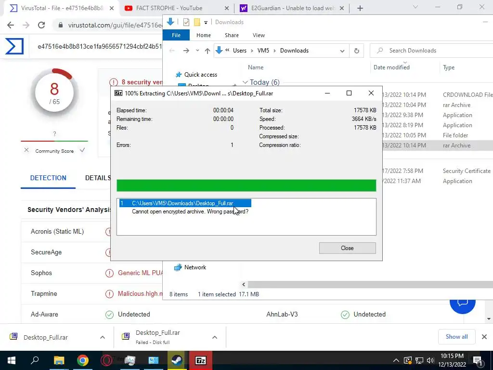
Task: Vote negative on Community Score X
Action: click(x=26, y=150)
